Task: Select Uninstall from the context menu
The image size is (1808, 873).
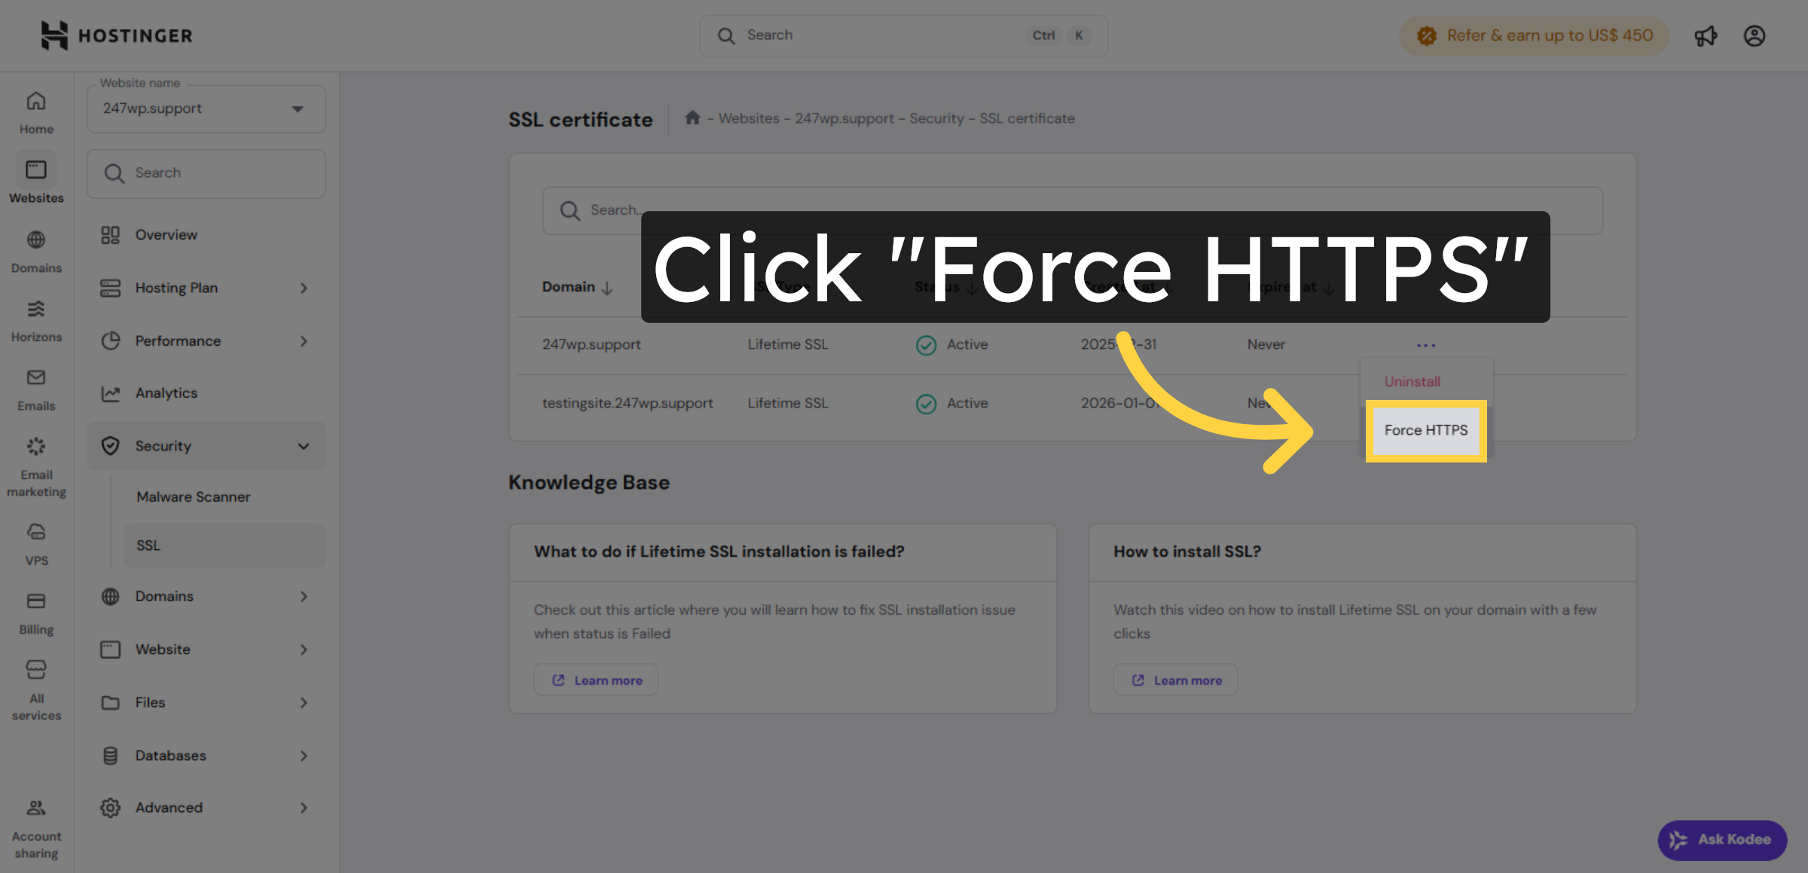Action: pyautogui.click(x=1412, y=381)
